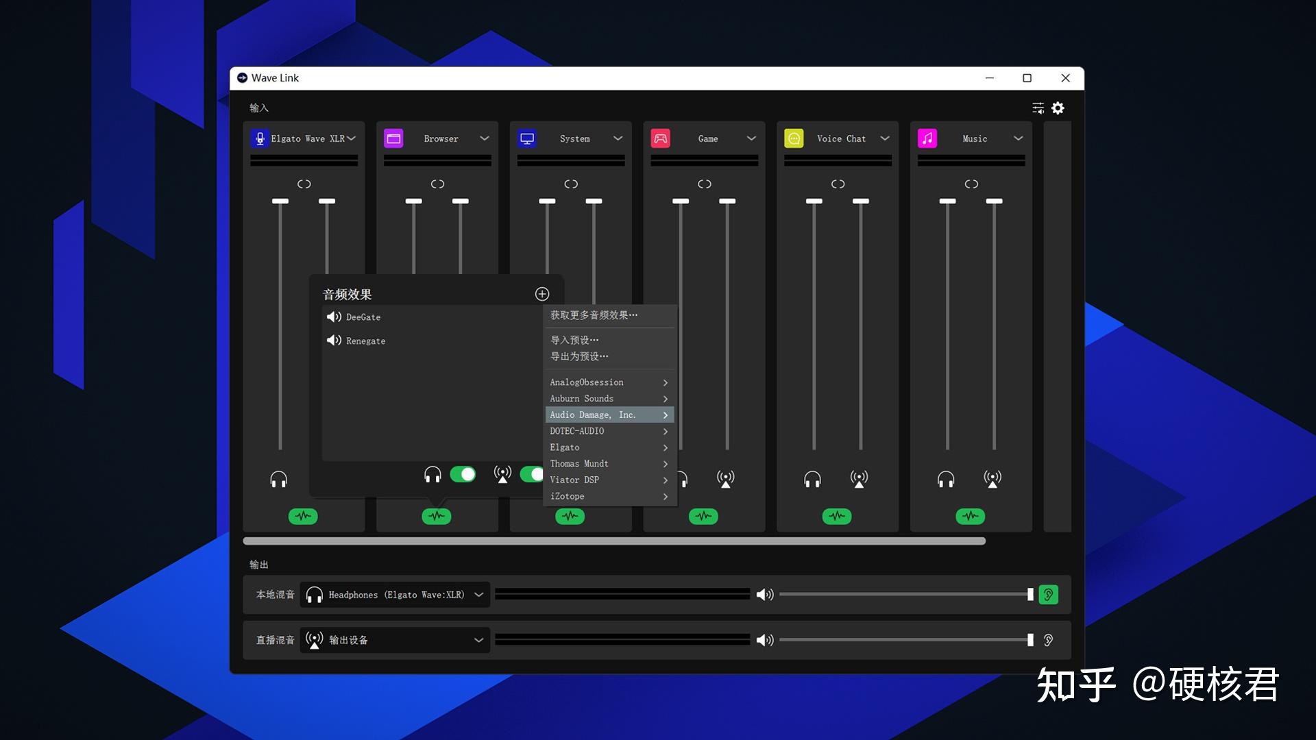Click the mixer filter icon next to settings

pos(1037,108)
